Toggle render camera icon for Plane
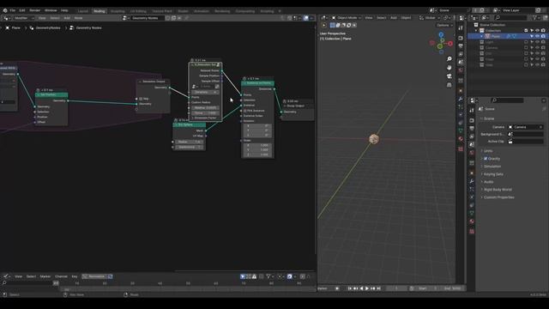549x309 pixels. pyautogui.click(x=543, y=36)
